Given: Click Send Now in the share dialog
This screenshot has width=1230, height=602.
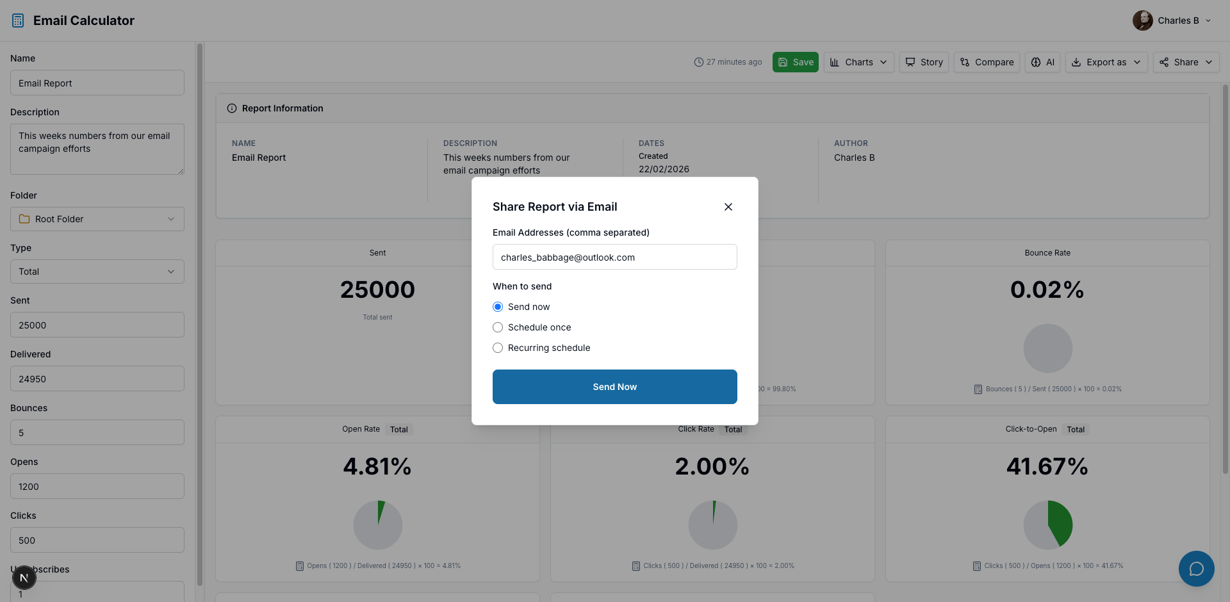Looking at the screenshot, I should (614, 387).
